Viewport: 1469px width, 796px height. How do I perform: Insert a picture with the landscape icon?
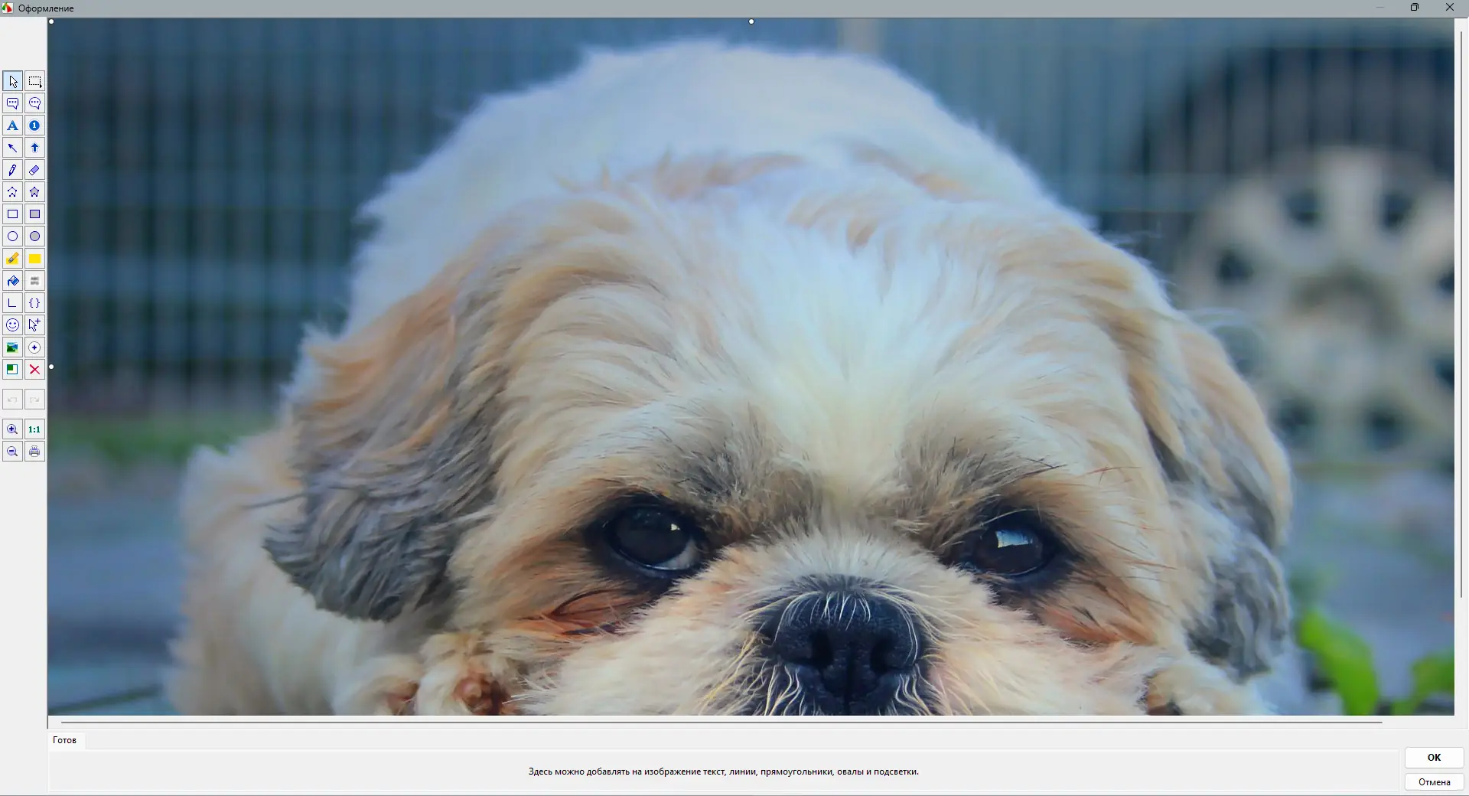click(x=12, y=347)
